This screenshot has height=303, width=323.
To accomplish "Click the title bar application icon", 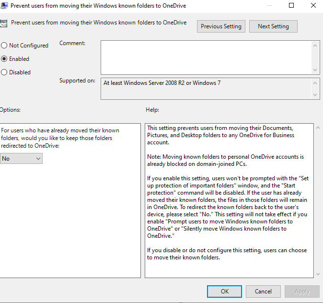I will tap(4, 6).
